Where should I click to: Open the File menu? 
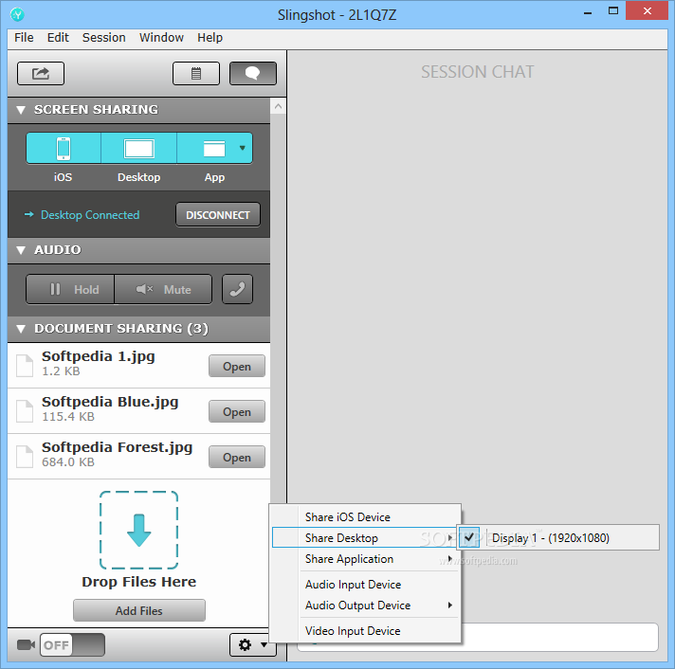[24, 37]
